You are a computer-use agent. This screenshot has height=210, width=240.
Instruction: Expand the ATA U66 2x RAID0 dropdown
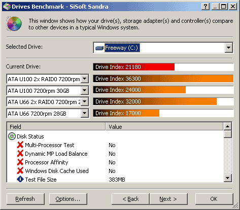coord(84,102)
